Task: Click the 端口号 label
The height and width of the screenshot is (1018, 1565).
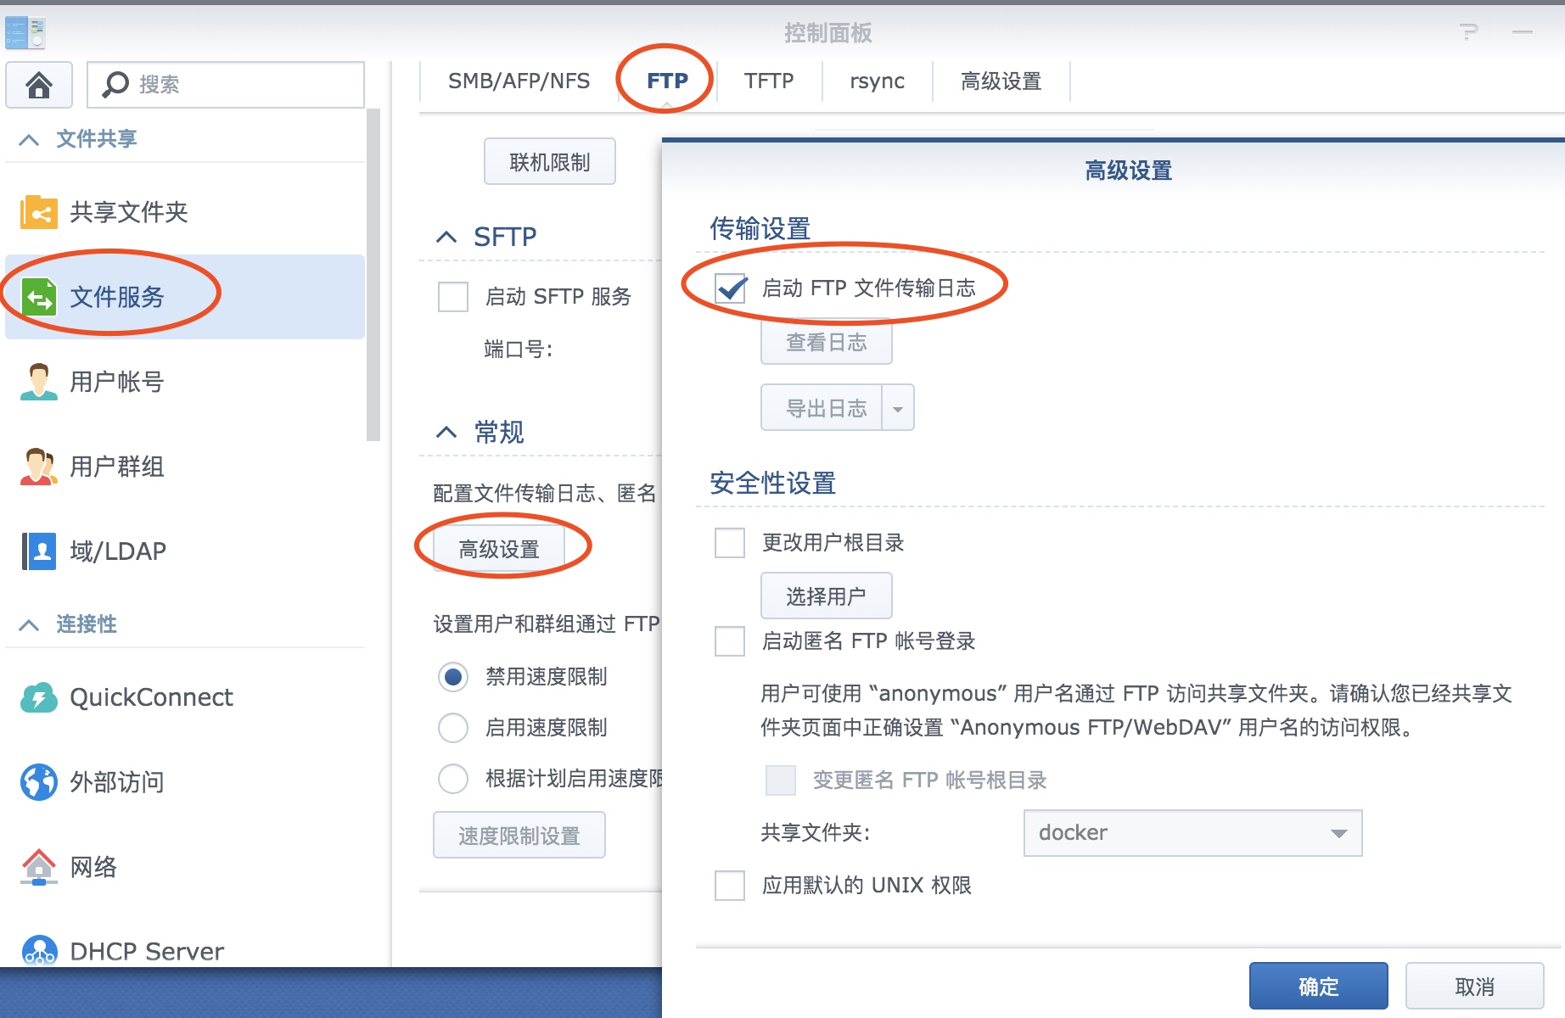Action: click(x=519, y=350)
